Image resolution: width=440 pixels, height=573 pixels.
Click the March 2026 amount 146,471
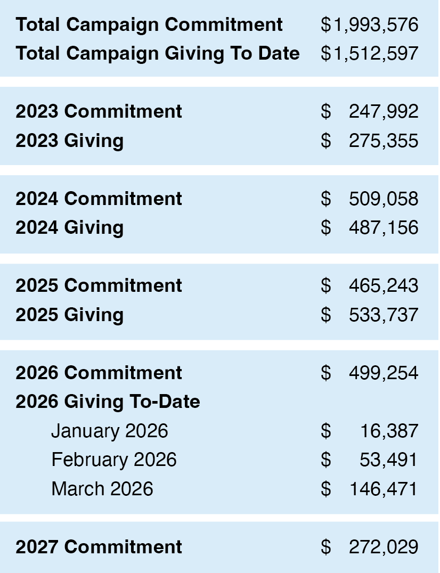(384, 489)
